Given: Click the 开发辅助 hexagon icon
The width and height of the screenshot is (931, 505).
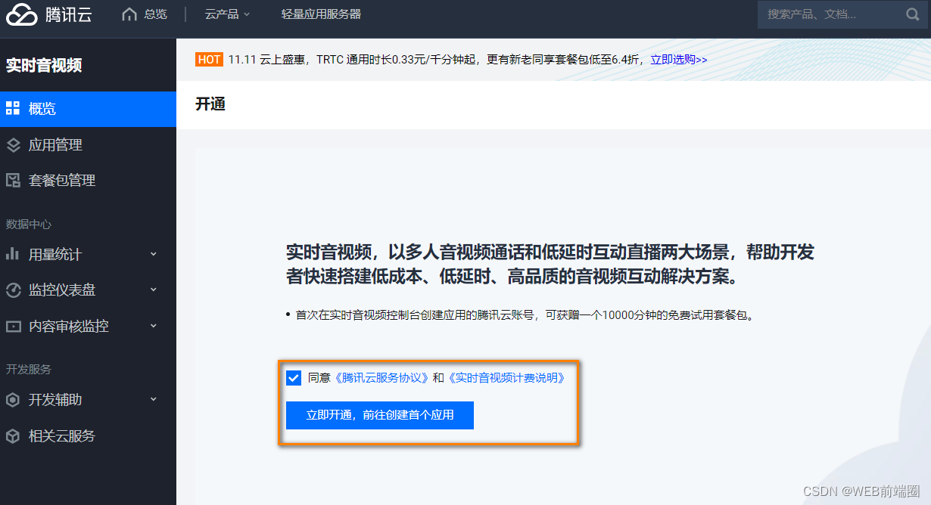Looking at the screenshot, I should point(13,399).
